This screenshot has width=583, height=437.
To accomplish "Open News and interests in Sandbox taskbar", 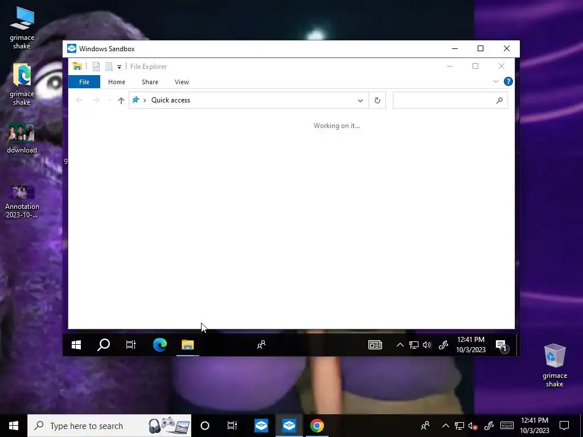I will 375,345.
